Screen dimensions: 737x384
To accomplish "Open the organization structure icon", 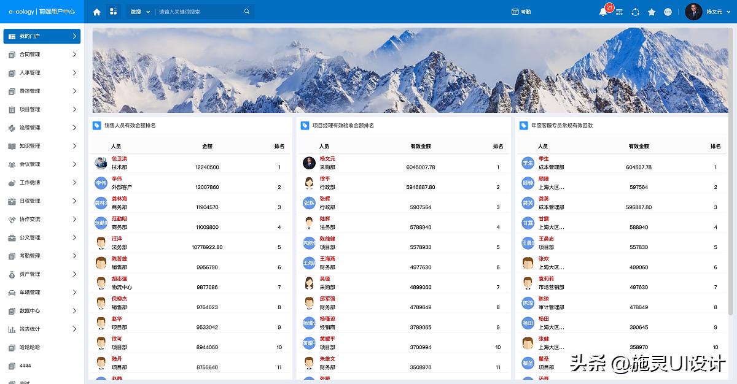I will point(619,12).
